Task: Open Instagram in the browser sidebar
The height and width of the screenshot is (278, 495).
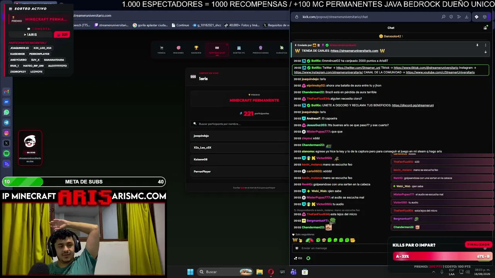Action: pyautogui.click(x=7, y=133)
